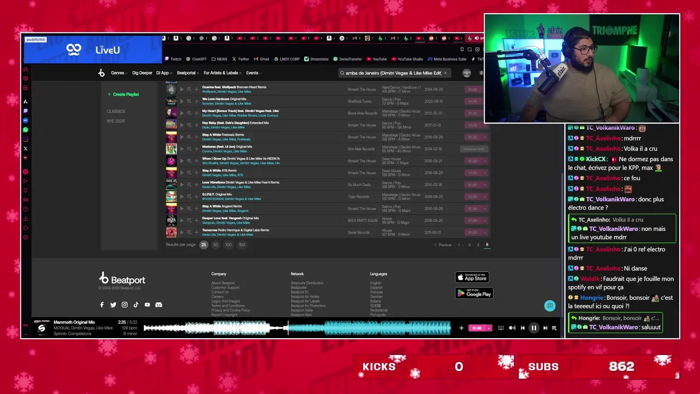Open the NYE 2026 playlist
Image resolution: width=700 pixels, height=394 pixels.
click(116, 121)
